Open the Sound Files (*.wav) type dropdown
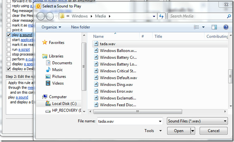 pyautogui.click(x=197, y=121)
